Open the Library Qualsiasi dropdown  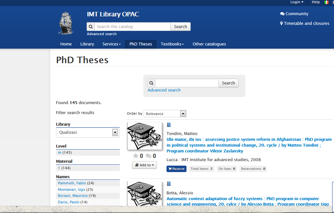[x=88, y=132]
